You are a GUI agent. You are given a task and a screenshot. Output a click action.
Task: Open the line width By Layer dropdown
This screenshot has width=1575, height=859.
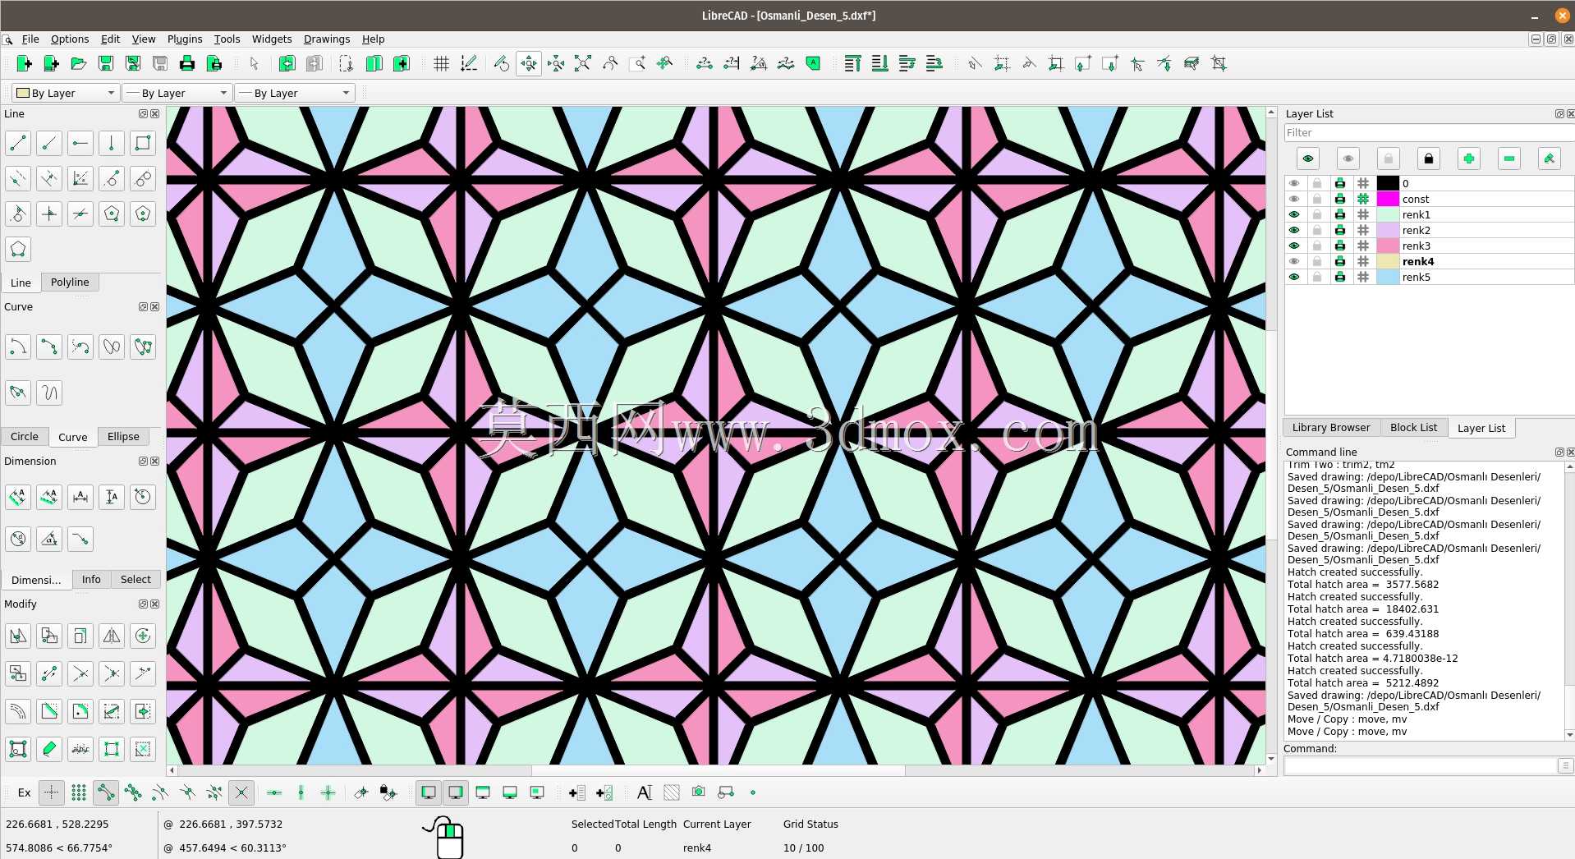click(x=177, y=93)
